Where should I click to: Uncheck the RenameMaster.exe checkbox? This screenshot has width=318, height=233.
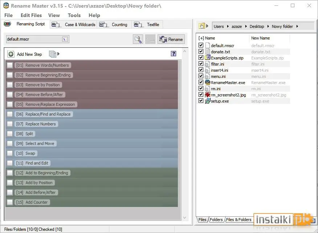(x=201, y=82)
